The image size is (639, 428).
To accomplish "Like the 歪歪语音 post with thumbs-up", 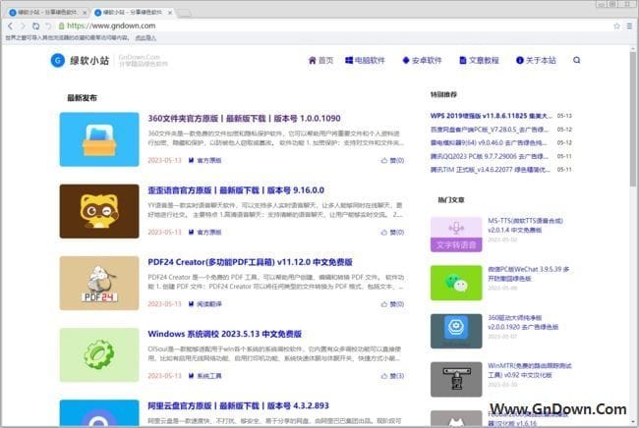I will coord(383,233).
